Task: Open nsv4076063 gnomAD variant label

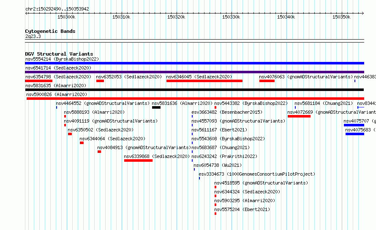Action: point(306,77)
